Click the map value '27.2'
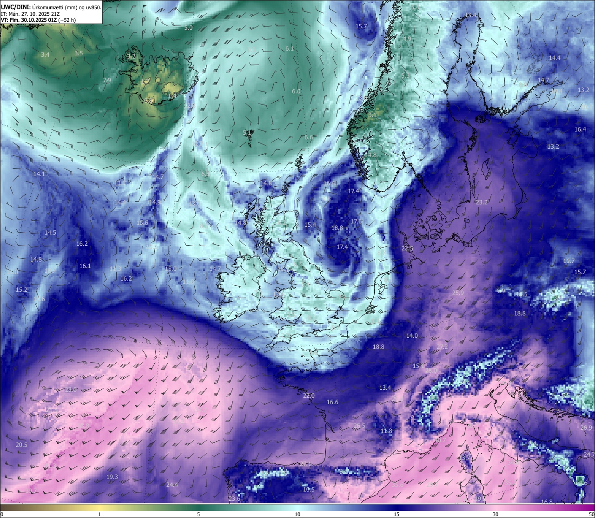The width and height of the screenshot is (595, 518). [442, 347]
